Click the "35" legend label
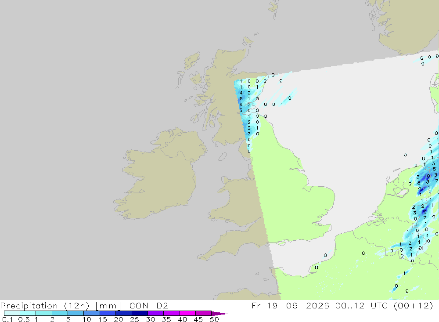Screen dimensions: 439x322 point(166,319)
